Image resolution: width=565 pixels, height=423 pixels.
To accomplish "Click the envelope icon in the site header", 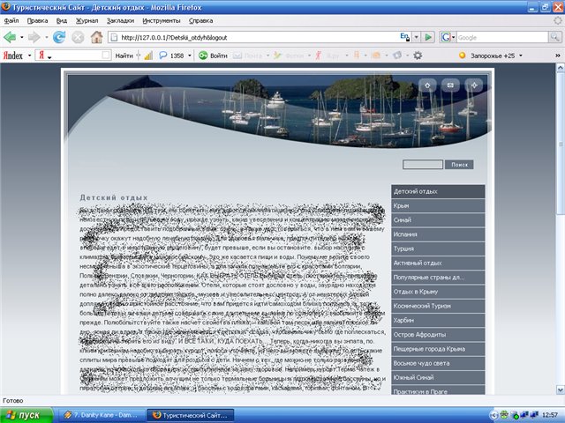I will (x=450, y=85).
